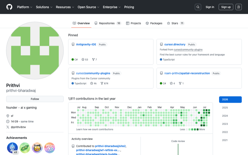Open the YOLO achievement badge

point(50,148)
